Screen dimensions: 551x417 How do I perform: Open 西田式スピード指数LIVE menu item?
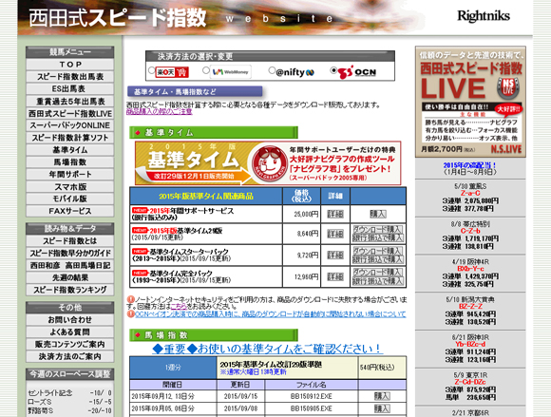[70, 113]
